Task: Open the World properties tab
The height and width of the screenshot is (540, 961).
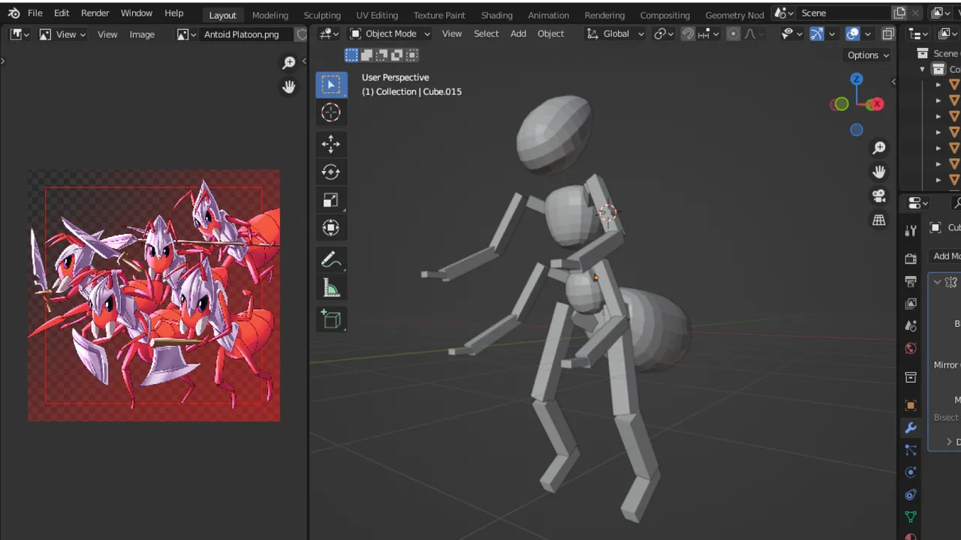Action: tap(911, 349)
